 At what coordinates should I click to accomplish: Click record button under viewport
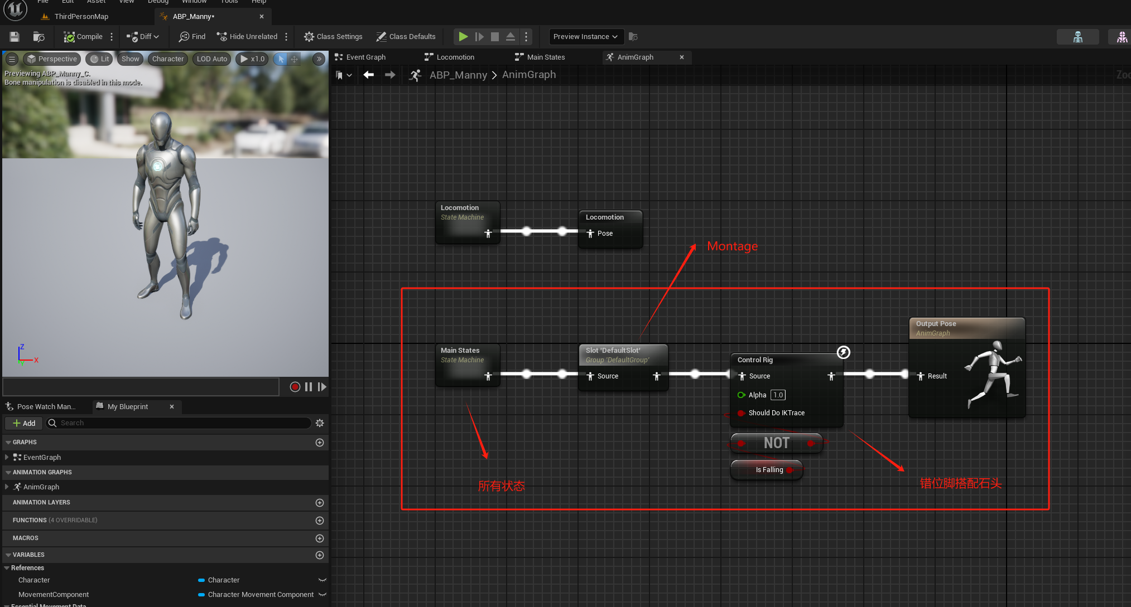tap(295, 387)
